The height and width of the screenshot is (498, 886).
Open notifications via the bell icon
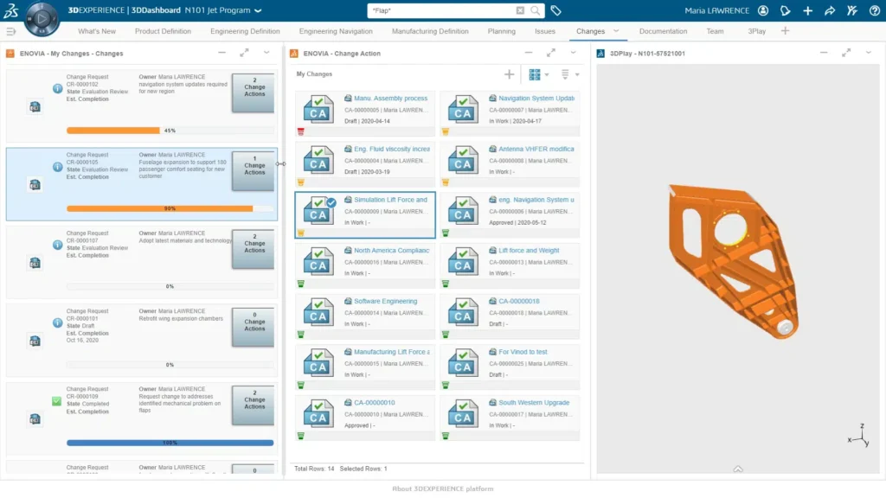point(784,10)
